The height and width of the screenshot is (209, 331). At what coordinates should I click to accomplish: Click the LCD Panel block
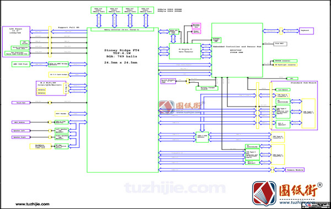click(x=16, y=41)
